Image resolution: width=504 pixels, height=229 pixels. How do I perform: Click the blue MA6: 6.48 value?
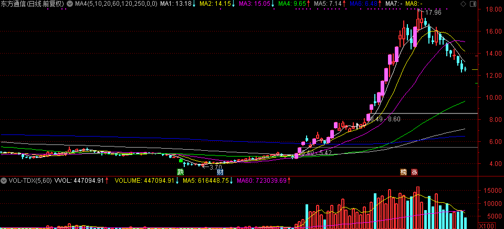(x=363, y=4)
